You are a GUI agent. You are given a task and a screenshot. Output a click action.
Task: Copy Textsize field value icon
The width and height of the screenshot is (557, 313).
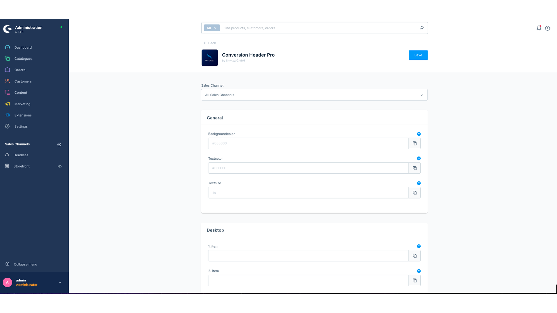tap(415, 193)
